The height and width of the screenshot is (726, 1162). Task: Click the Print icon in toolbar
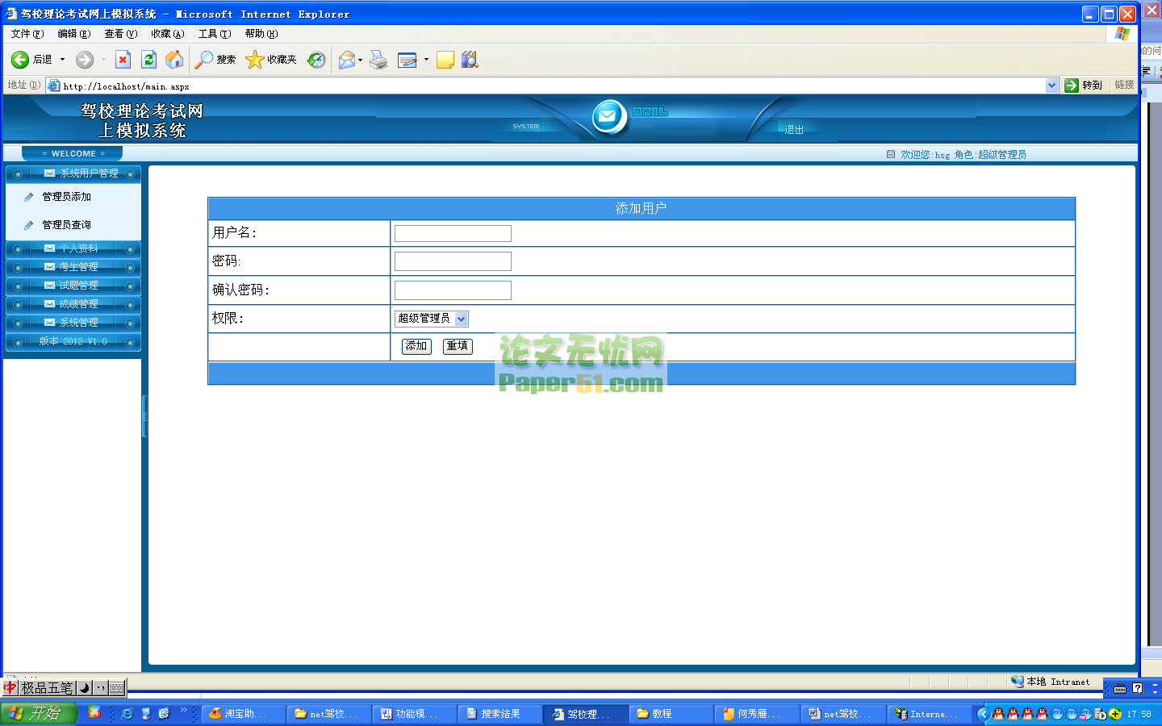click(378, 60)
